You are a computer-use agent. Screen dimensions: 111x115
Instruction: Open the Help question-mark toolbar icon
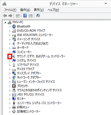pos(25,16)
